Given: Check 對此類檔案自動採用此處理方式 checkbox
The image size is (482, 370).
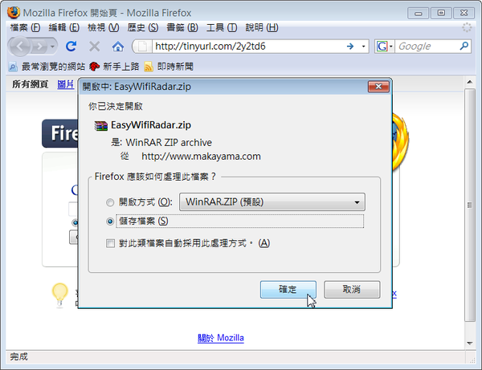Looking at the screenshot, I should pyautogui.click(x=110, y=243).
